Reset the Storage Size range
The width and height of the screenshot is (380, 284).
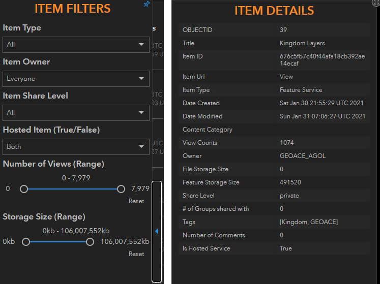[x=136, y=254]
